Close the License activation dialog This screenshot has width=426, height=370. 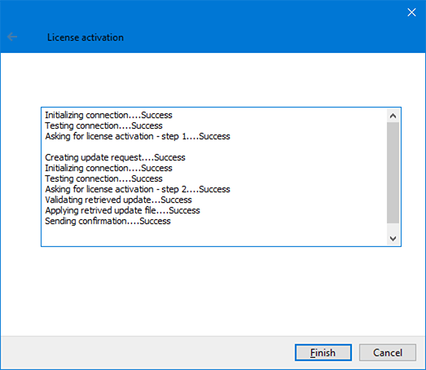[x=411, y=12]
